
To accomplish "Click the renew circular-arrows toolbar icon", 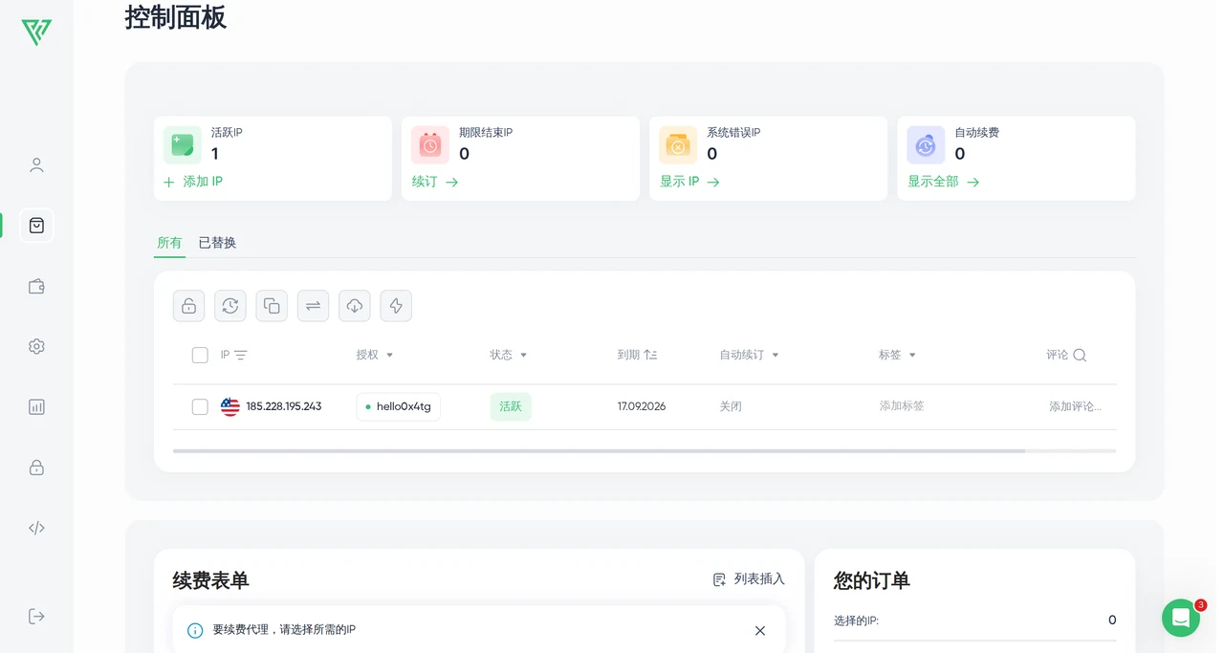I will point(230,306).
